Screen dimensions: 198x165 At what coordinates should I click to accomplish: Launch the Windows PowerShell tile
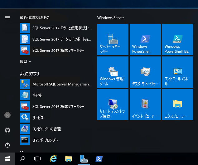(x=145, y=40)
